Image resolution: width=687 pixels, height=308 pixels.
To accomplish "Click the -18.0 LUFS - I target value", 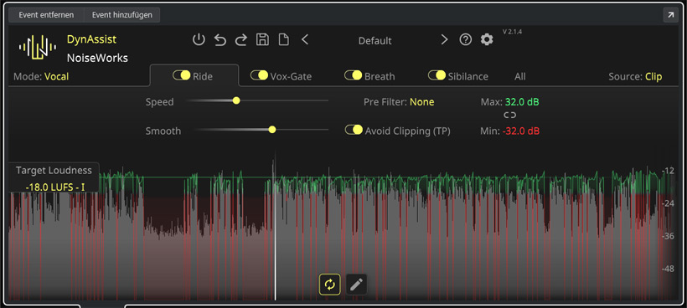I will pyautogui.click(x=55, y=187).
